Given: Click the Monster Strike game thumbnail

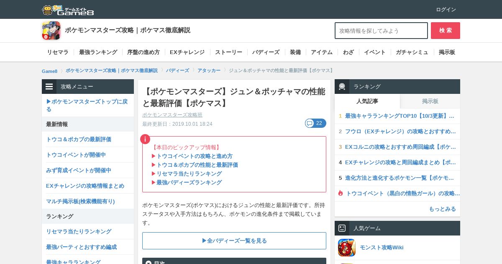Looking at the screenshot, I should point(347,248).
